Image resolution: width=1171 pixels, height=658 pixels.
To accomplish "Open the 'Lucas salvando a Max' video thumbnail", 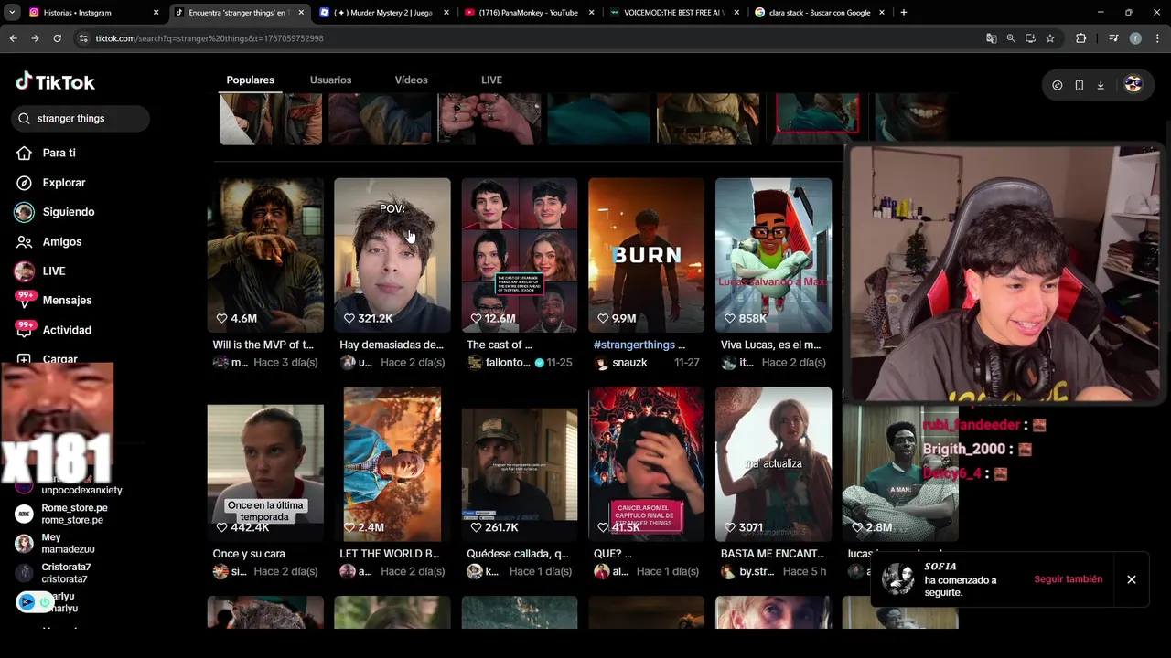I will click(x=774, y=255).
